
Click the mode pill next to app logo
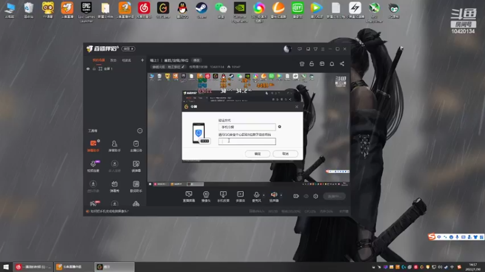(x=128, y=49)
